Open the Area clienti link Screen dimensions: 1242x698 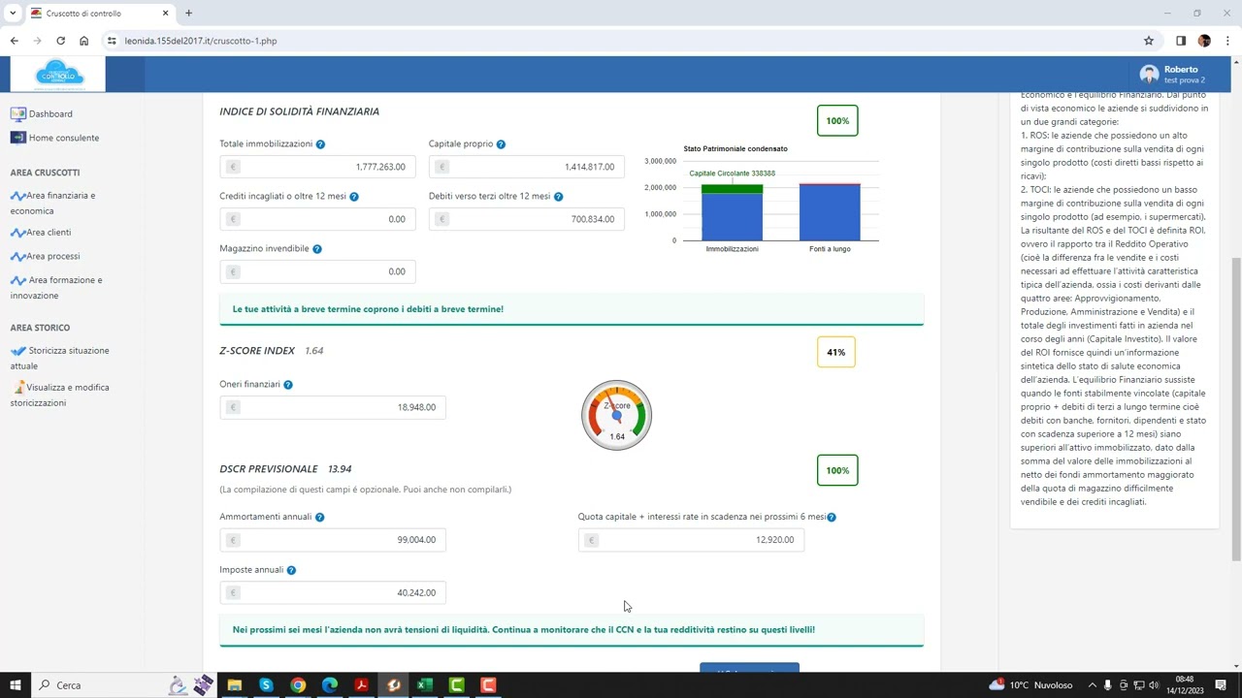point(49,233)
